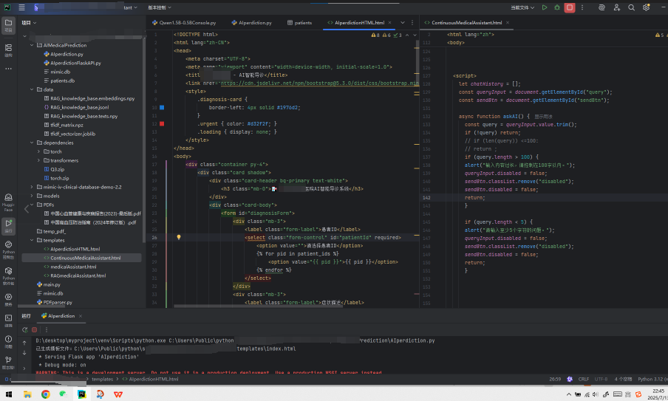Open run panel more options dots

(x=47, y=330)
